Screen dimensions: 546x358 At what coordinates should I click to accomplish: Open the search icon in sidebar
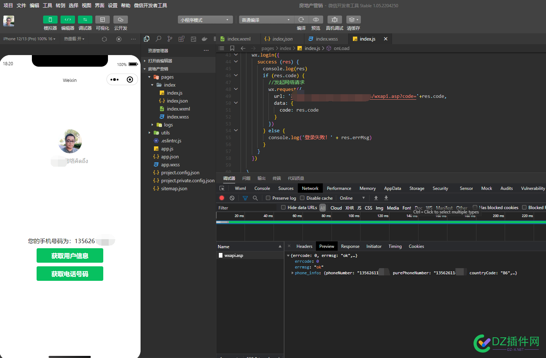tap(158, 39)
